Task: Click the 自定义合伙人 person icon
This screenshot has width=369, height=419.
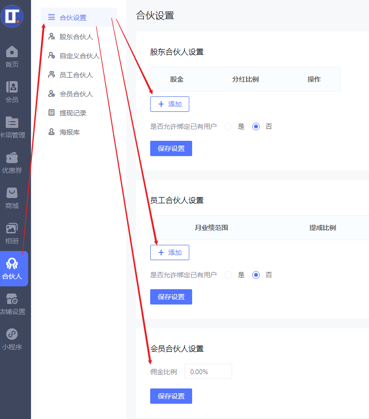Action: (51, 55)
